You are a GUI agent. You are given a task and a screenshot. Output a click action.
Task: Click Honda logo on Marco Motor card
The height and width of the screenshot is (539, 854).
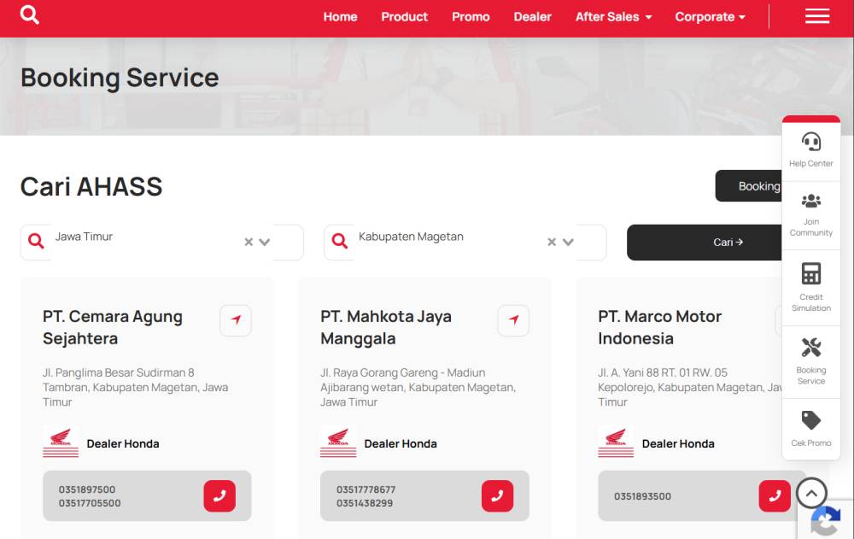(x=616, y=442)
